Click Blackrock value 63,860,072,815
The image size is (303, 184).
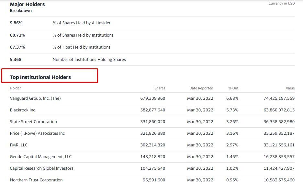pos(279,110)
